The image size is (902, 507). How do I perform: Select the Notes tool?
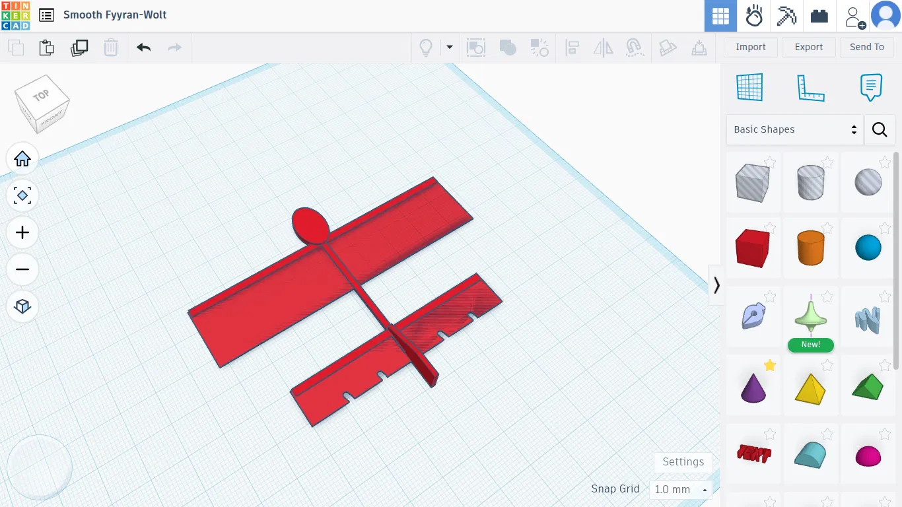pos(872,87)
